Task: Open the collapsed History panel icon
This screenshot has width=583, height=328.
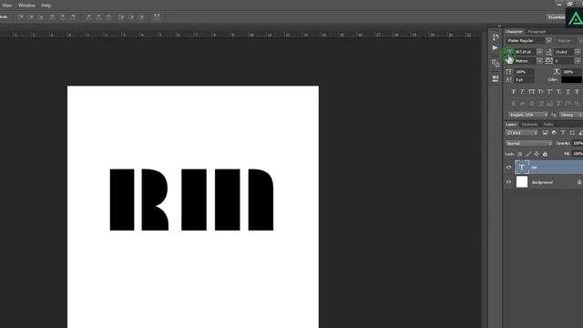Action: tap(496, 36)
